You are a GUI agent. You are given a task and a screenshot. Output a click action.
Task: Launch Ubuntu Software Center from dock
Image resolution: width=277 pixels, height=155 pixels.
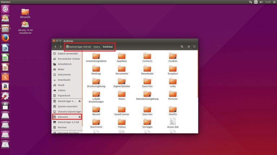coord(5,77)
